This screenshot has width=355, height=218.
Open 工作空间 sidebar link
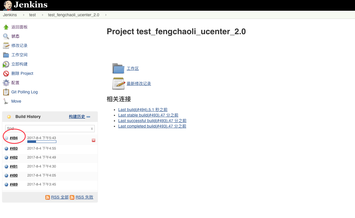pos(19,55)
